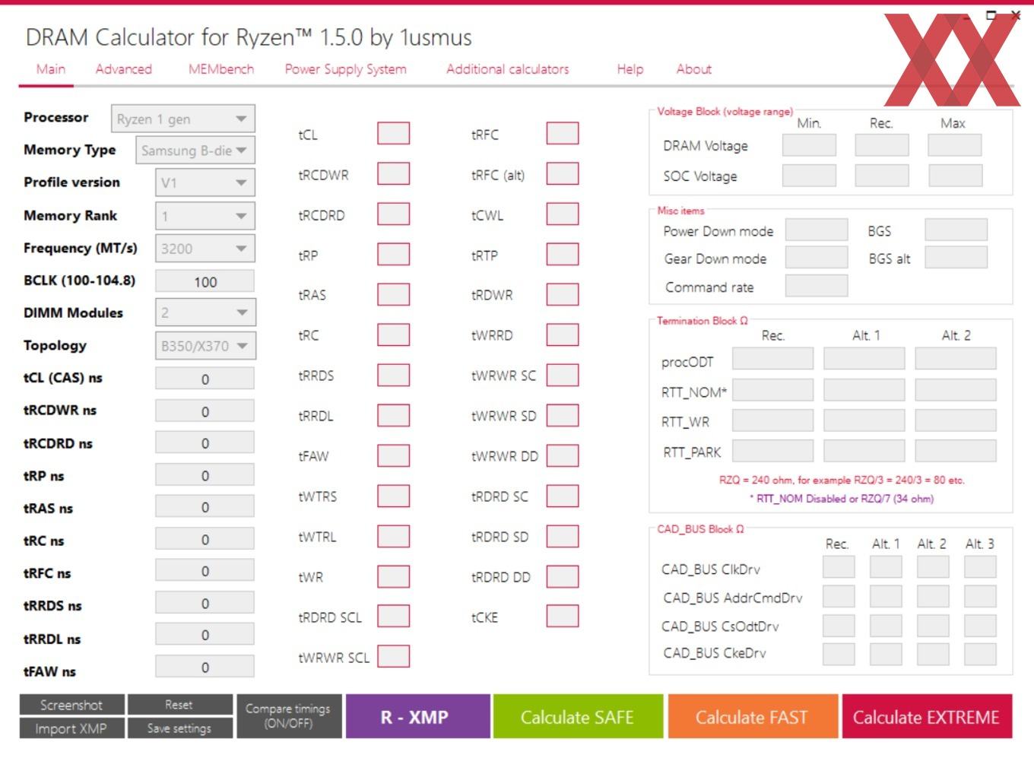Click the BGS alt field
This screenshot has width=1034, height=758.
pos(956,258)
